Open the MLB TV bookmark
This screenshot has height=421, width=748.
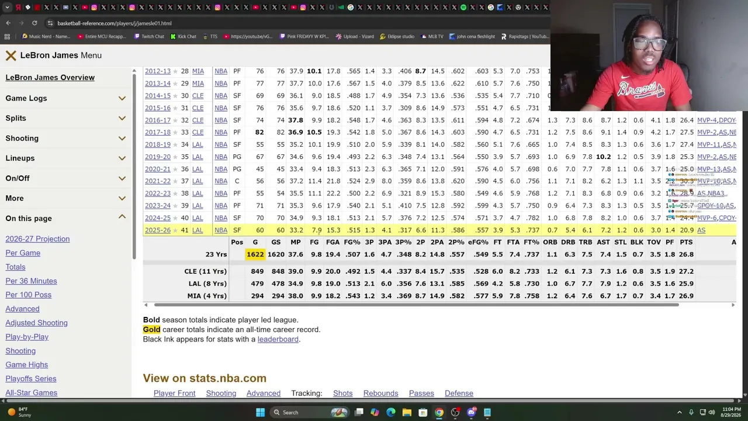(432, 37)
